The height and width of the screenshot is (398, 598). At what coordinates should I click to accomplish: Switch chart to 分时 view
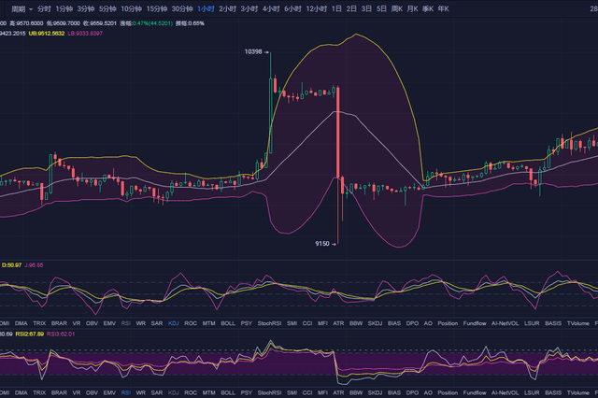point(45,8)
